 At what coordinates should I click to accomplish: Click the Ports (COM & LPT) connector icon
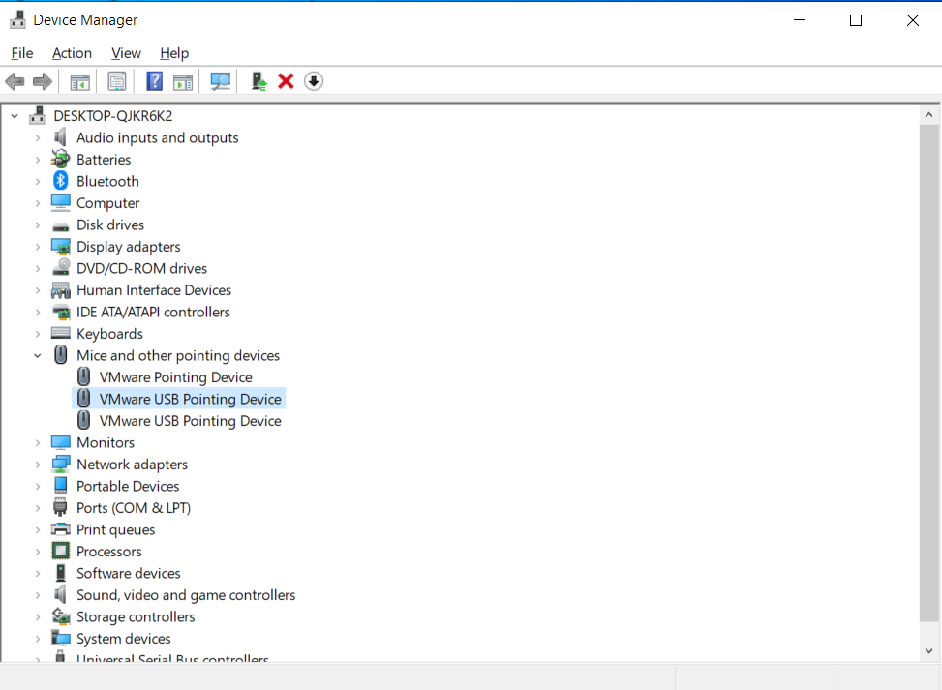pyautogui.click(x=61, y=507)
